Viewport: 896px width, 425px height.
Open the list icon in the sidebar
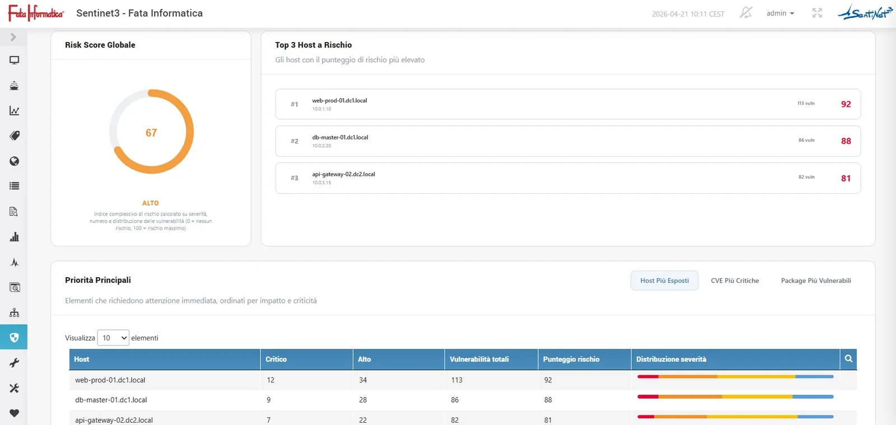14,186
